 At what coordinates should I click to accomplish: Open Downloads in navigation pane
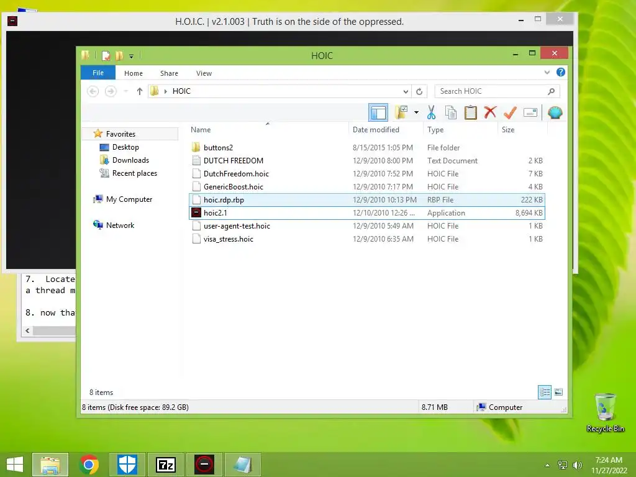click(130, 160)
